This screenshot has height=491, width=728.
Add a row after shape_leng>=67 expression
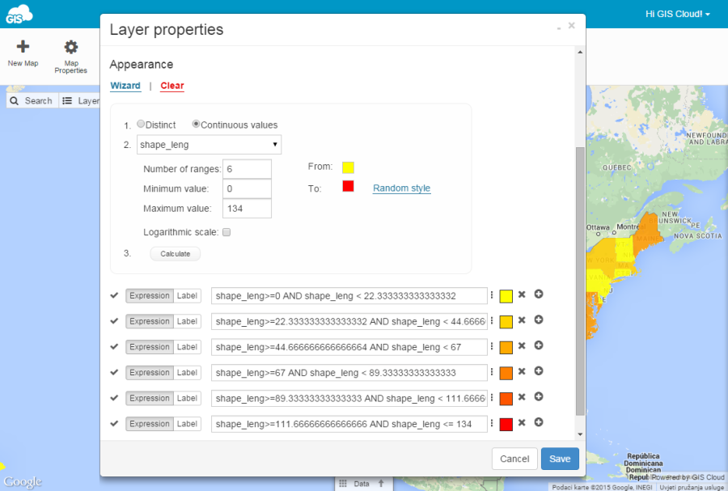coord(539,370)
